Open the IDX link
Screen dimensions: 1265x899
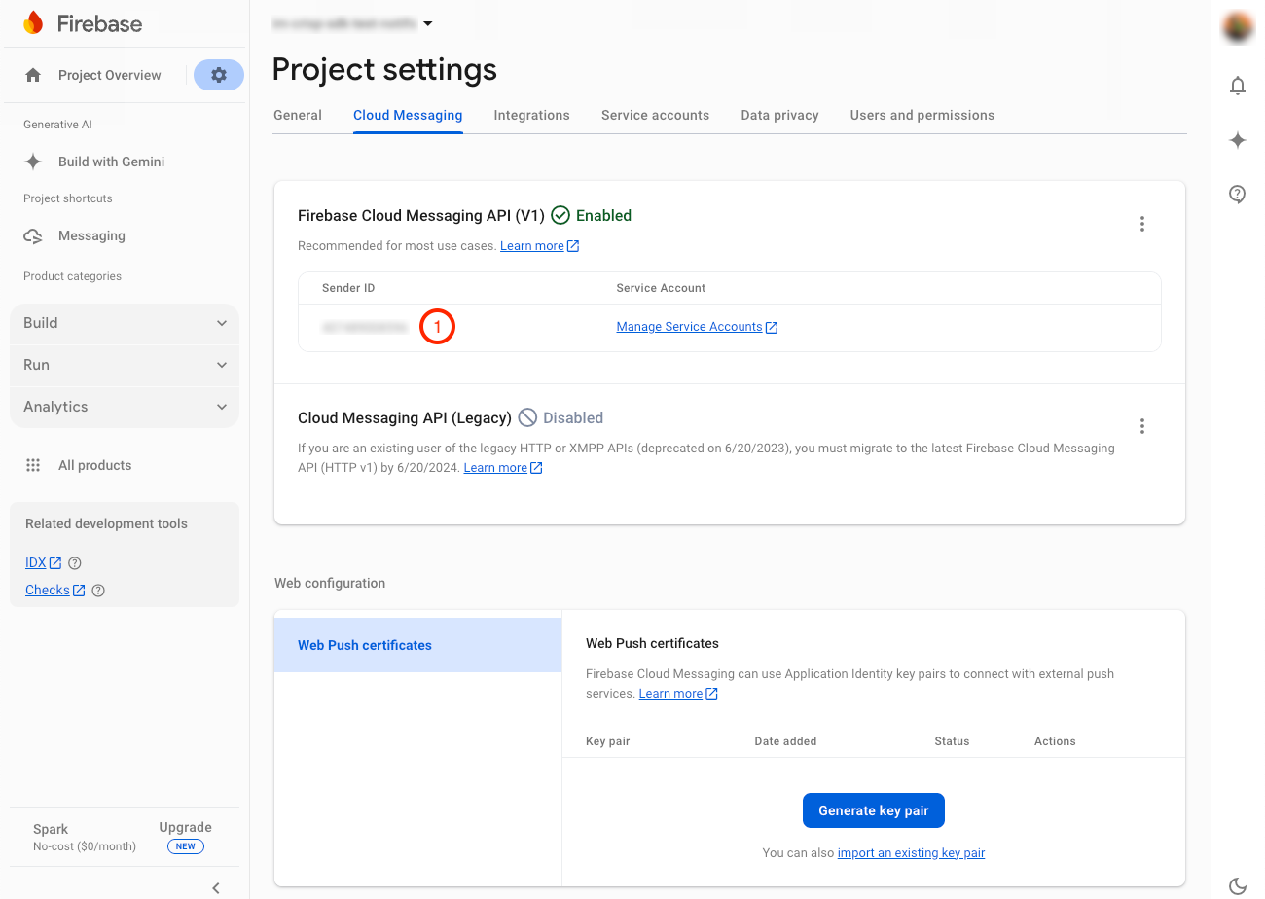point(36,563)
